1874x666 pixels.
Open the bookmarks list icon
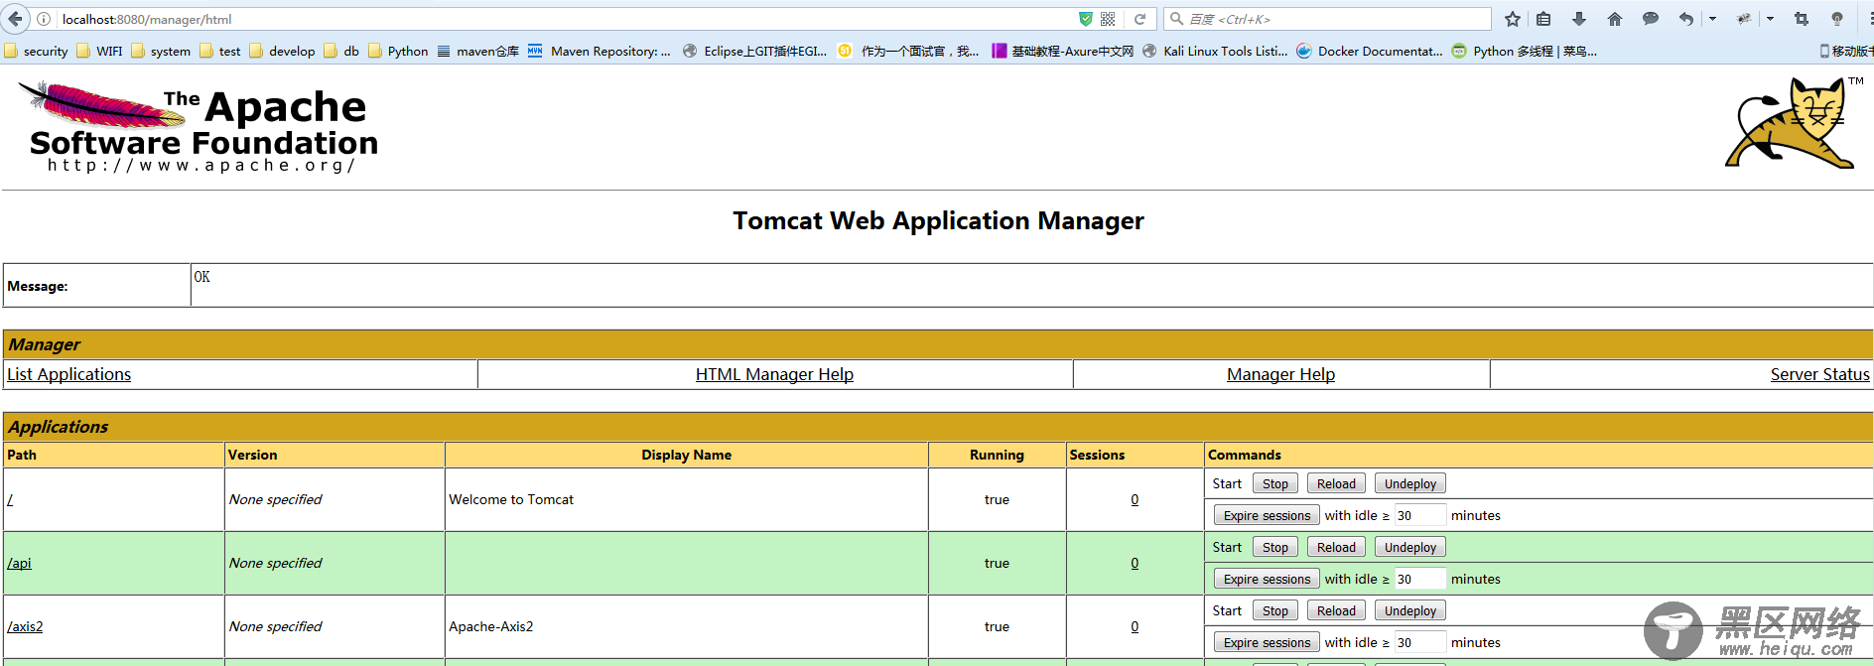pos(1543,19)
